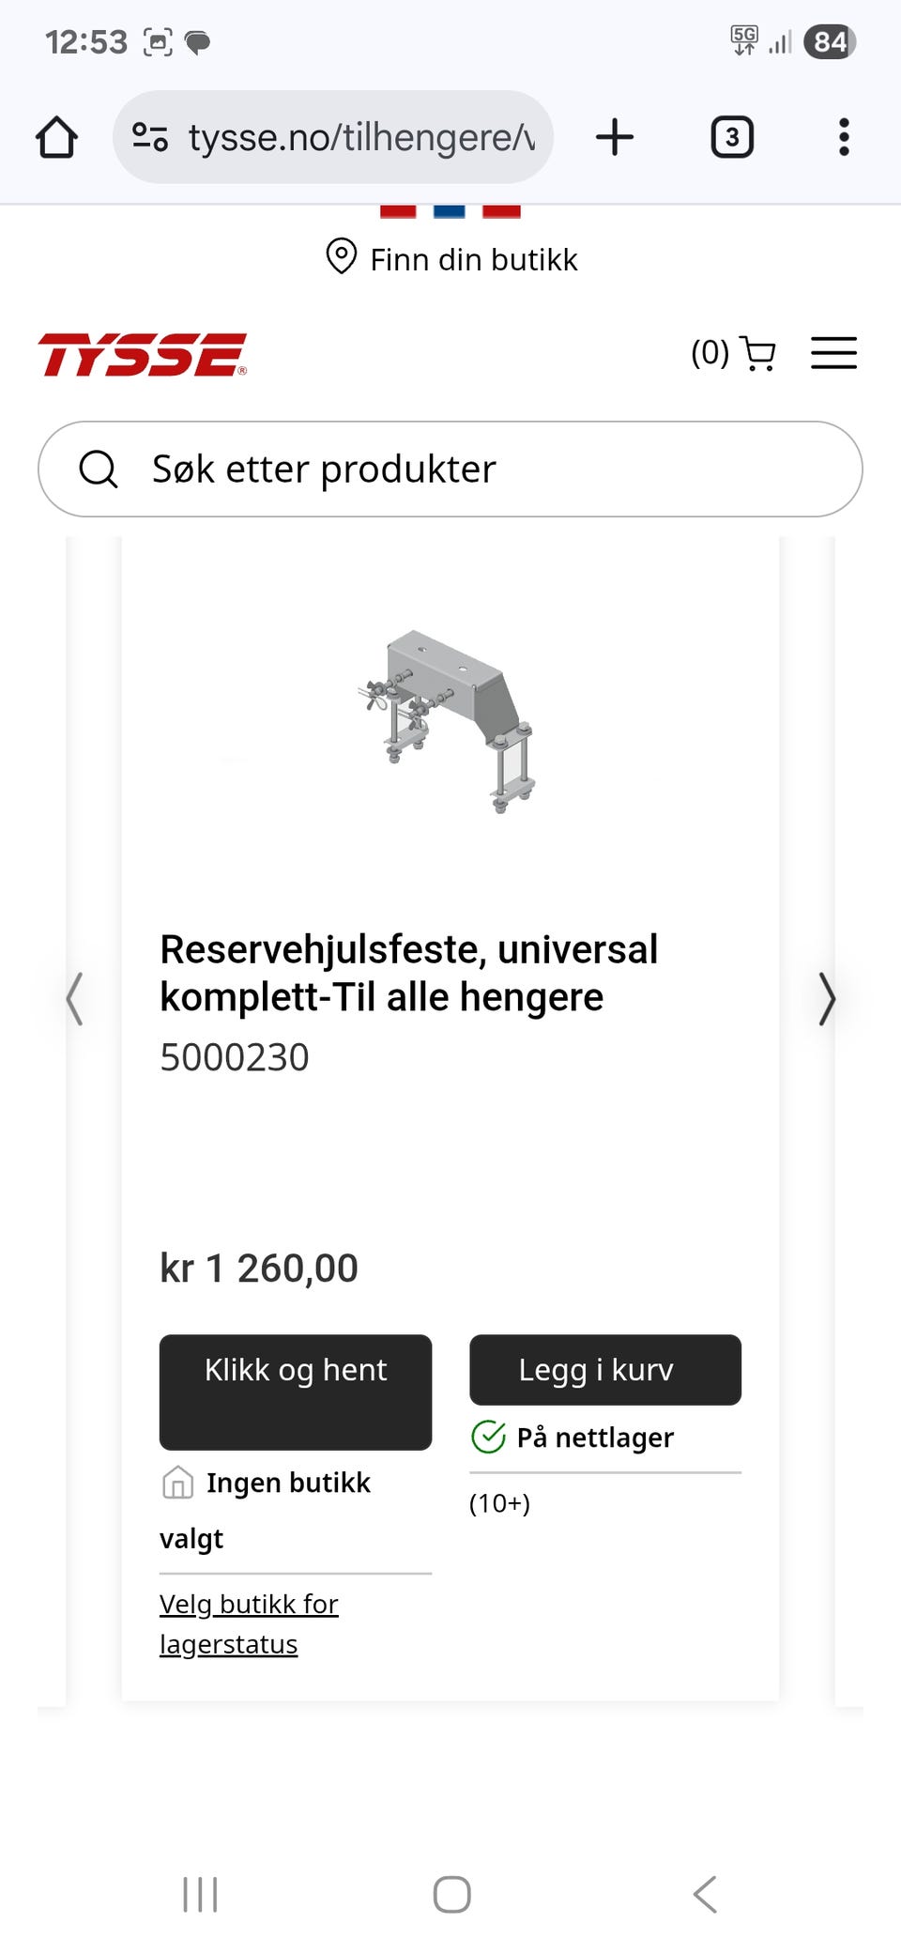This screenshot has width=901, height=1953.
Task: Tap the browser home icon
Action: (x=56, y=137)
